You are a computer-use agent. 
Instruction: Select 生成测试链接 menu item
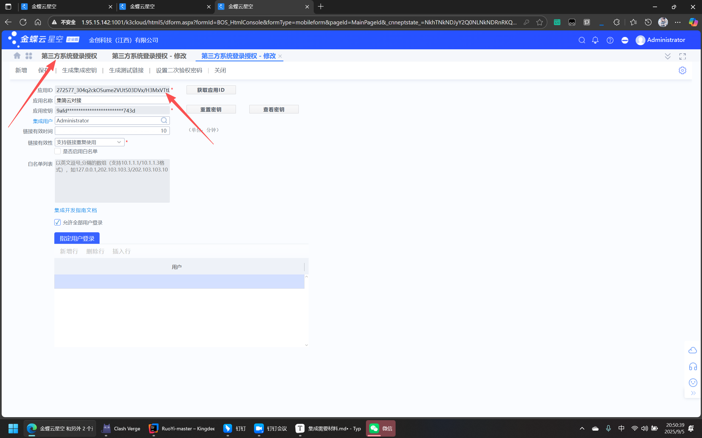tap(126, 70)
